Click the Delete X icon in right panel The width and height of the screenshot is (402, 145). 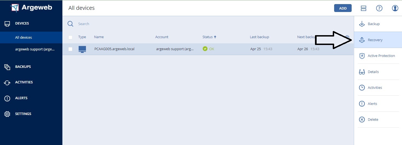coord(362,119)
